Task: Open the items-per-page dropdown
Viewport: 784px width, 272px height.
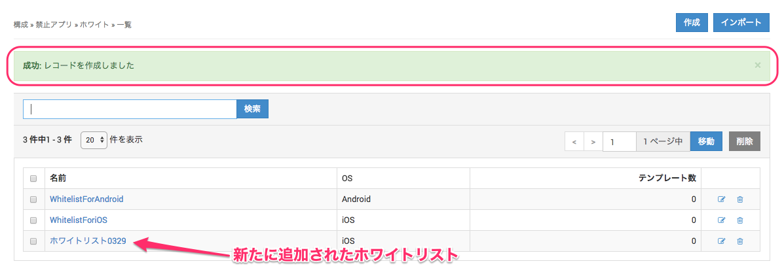Action: (x=94, y=140)
